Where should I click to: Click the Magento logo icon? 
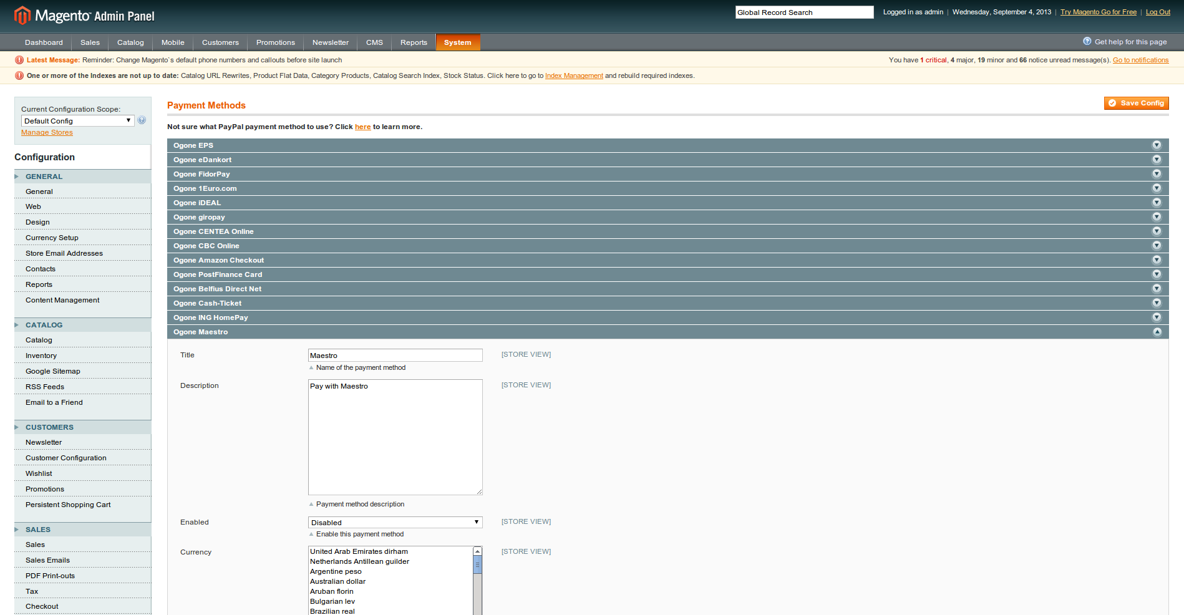pos(22,15)
